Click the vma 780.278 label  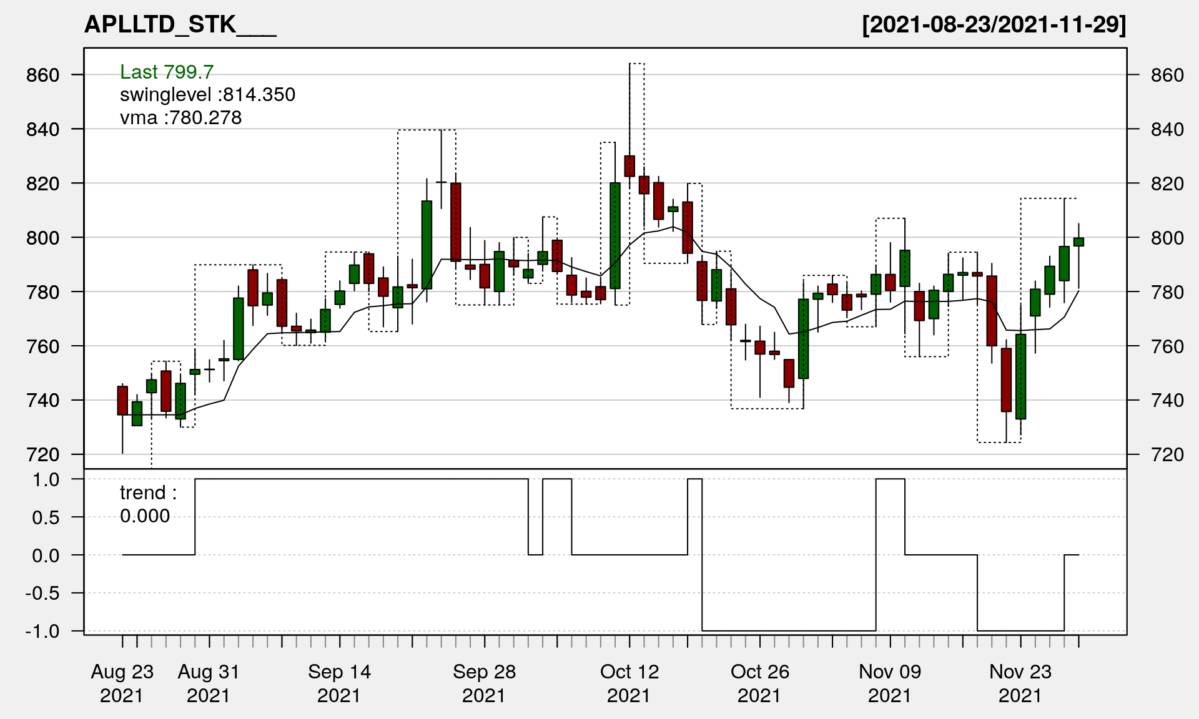pyautogui.click(x=180, y=117)
